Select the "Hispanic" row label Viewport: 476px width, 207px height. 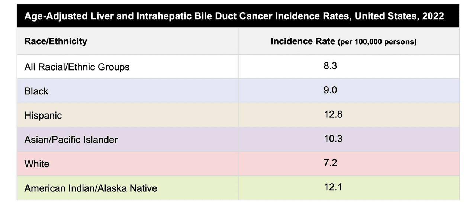pyautogui.click(x=43, y=116)
